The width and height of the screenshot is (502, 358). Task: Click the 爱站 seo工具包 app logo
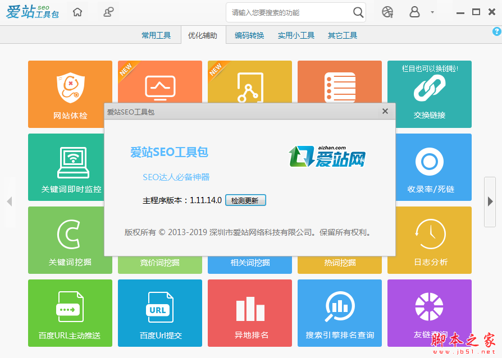[x=33, y=12]
